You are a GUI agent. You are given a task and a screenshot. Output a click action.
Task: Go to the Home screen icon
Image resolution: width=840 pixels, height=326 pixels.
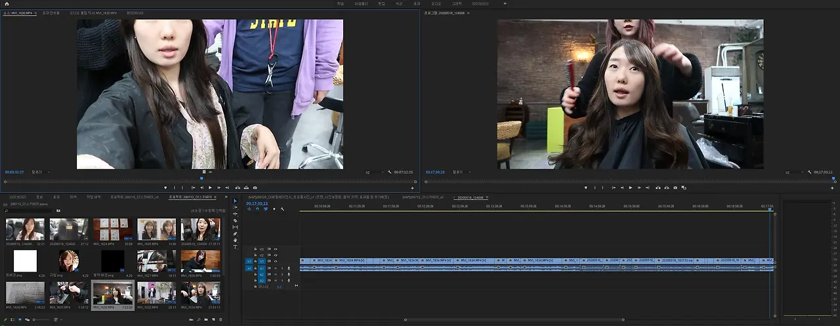point(7,3)
